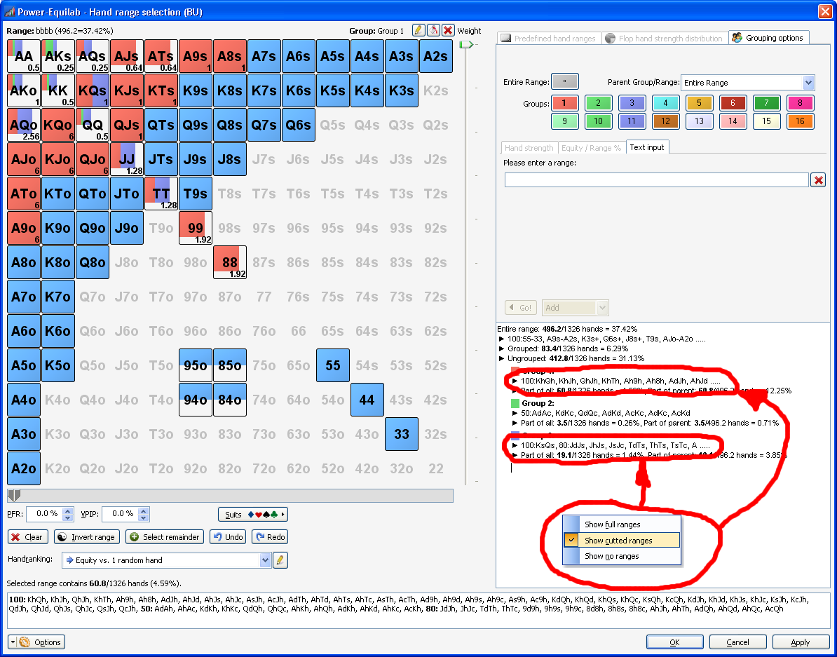The height and width of the screenshot is (657, 837).
Task: Deselect the A2o hand cell
Action: [x=24, y=468]
